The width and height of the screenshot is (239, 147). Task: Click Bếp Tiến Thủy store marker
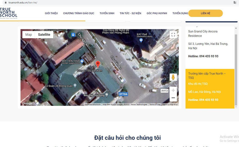point(82,61)
